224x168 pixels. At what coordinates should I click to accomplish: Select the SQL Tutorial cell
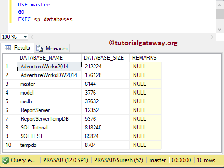coord(50,128)
